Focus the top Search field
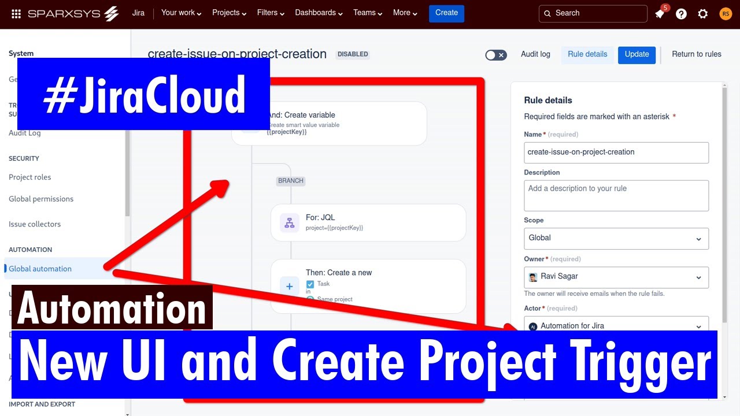The width and height of the screenshot is (740, 416). point(593,13)
